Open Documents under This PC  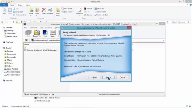[x=10, y=54]
